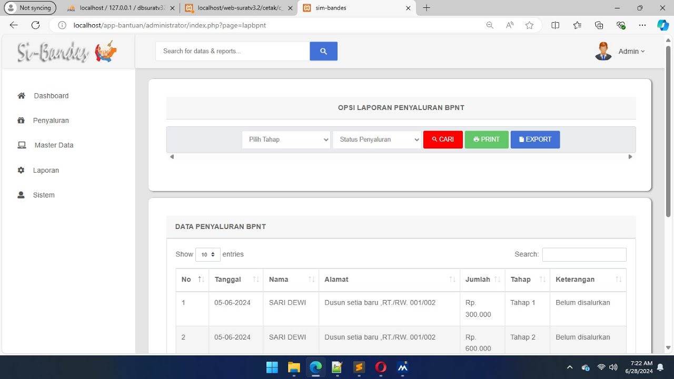The height and width of the screenshot is (379, 674).
Task: Add page to favorites star icon
Action: click(x=529, y=25)
